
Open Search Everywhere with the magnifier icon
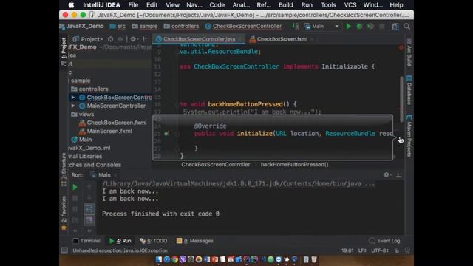point(406,27)
